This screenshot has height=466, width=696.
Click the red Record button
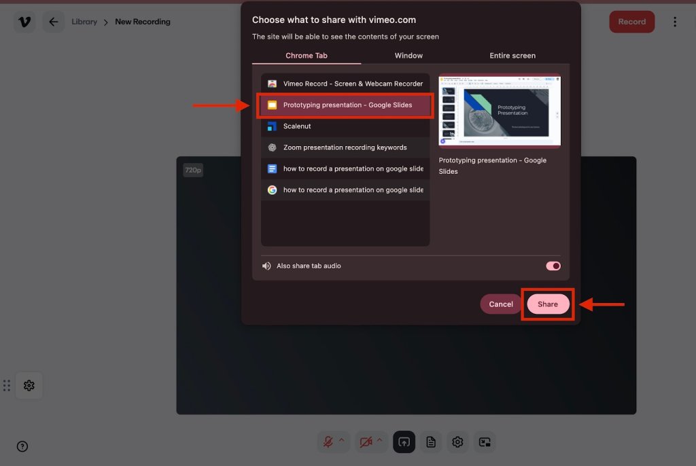[x=631, y=22]
